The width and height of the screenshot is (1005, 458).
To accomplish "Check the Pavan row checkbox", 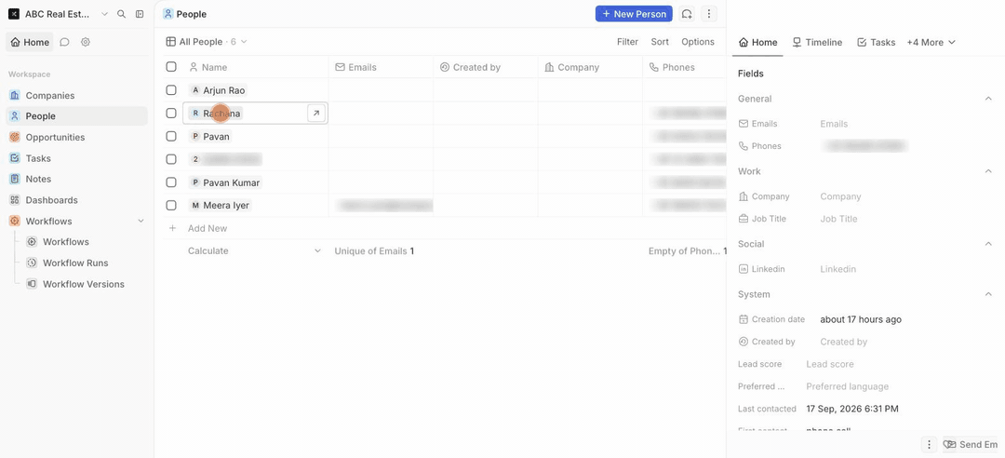I will (x=171, y=136).
